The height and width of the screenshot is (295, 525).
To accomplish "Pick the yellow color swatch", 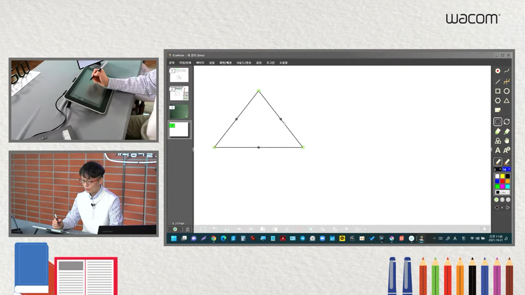I will (503, 176).
